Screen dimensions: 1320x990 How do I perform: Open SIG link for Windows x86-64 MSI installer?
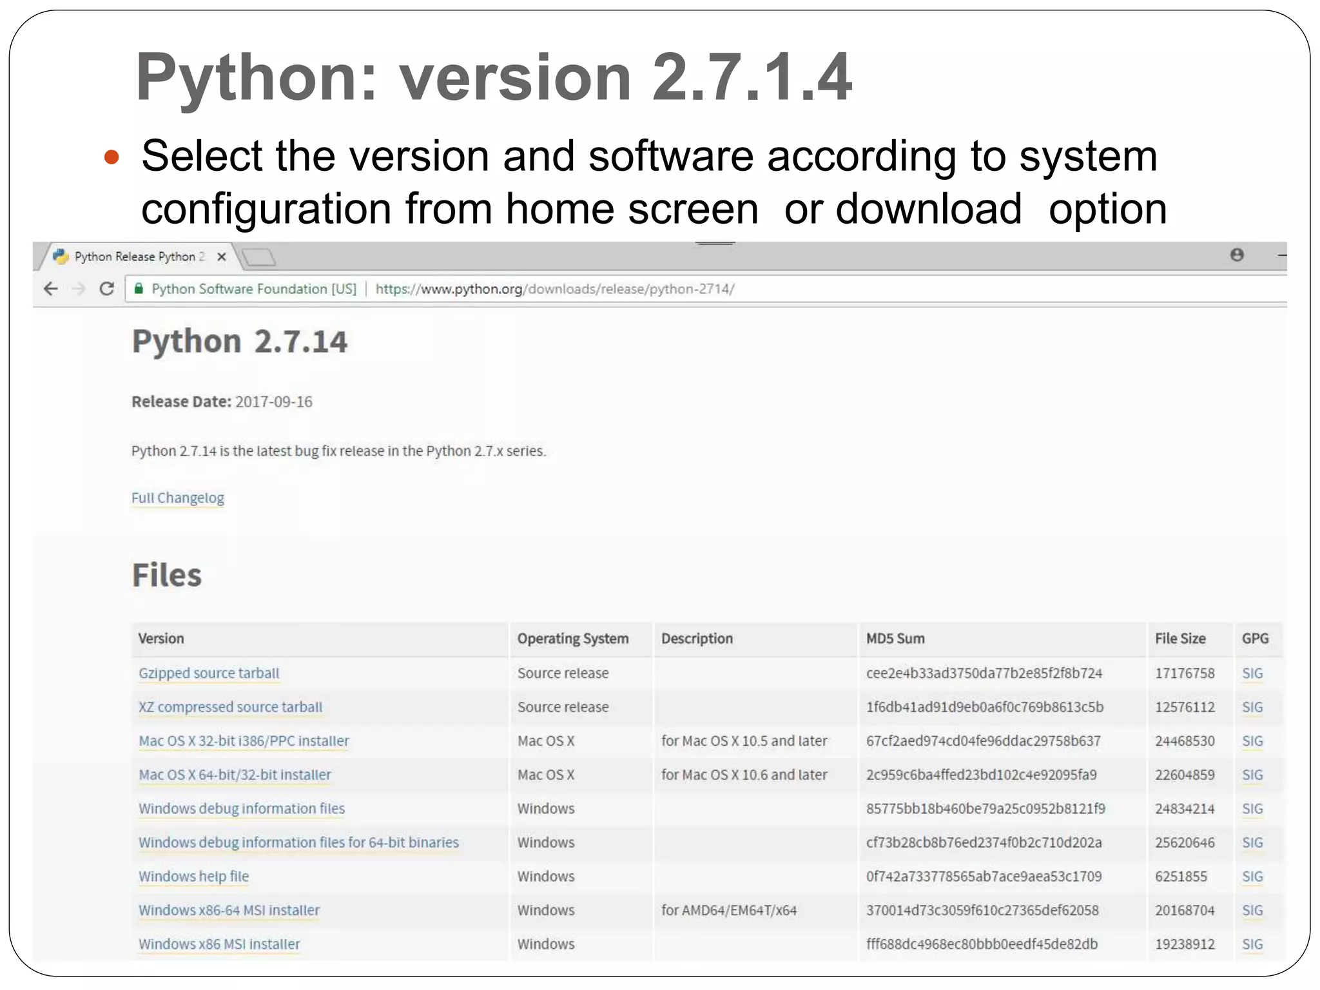1252,910
